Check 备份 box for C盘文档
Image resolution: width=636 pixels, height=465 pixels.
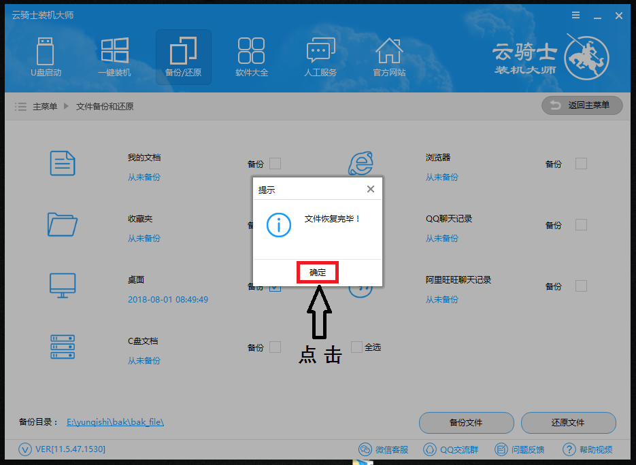click(x=275, y=347)
